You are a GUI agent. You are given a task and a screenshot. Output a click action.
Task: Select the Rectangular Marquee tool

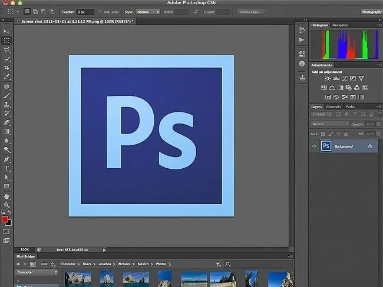(6, 41)
